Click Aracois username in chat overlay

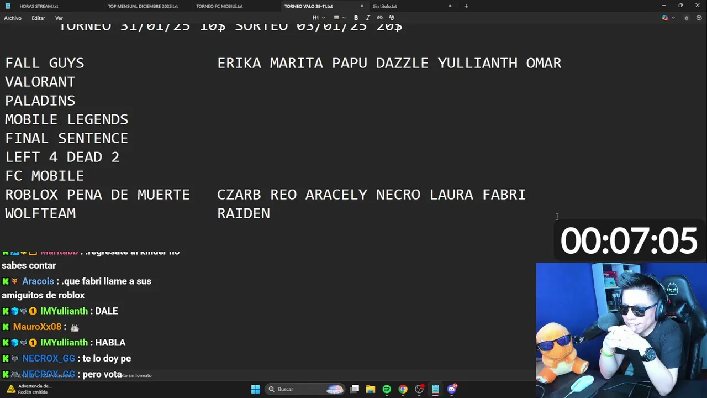click(38, 281)
